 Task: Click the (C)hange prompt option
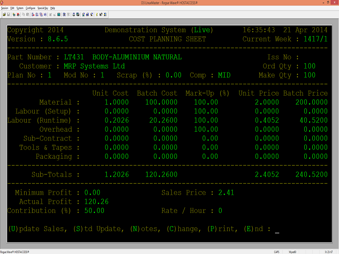click(x=184, y=229)
